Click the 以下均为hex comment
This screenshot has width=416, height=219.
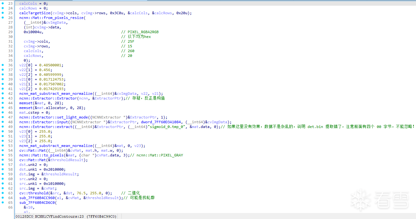136,37
